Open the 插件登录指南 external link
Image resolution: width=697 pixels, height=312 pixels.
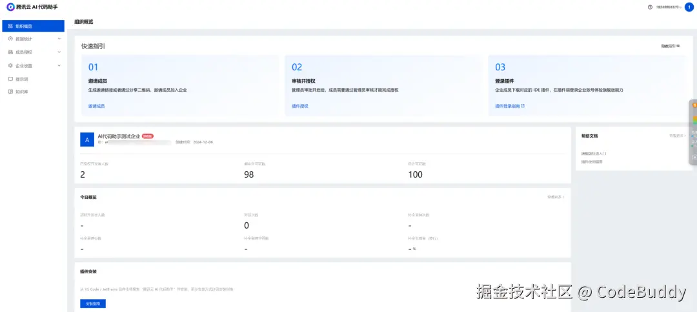click(510, 106)
